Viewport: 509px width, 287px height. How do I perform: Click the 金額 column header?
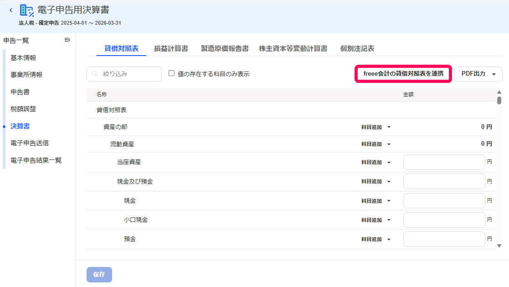coord(408,94)
